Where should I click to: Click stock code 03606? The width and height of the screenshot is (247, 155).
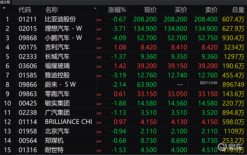pos(28,66)
